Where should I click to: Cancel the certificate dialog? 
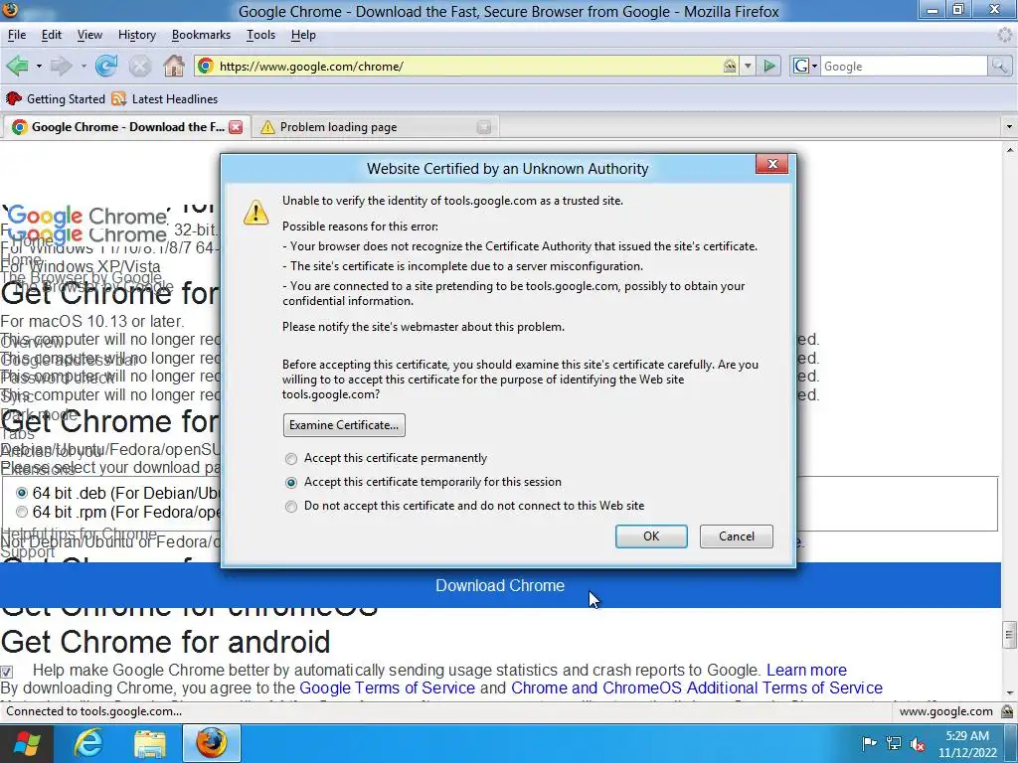[x=737, y=536]
